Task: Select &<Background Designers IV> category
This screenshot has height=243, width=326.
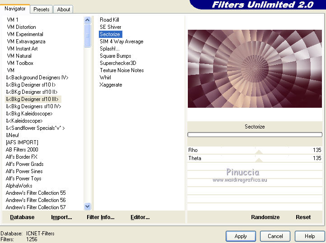Action: [x=37, y=78]
